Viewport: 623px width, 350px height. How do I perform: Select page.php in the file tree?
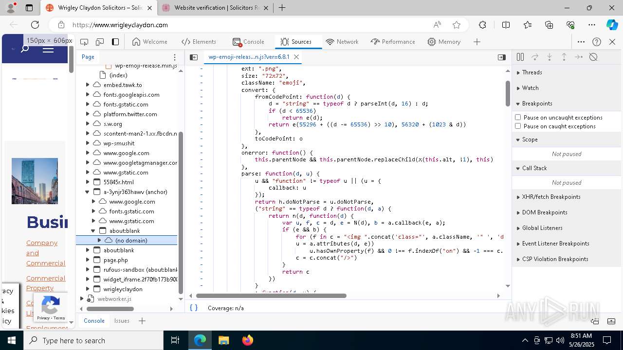point(115,260)
